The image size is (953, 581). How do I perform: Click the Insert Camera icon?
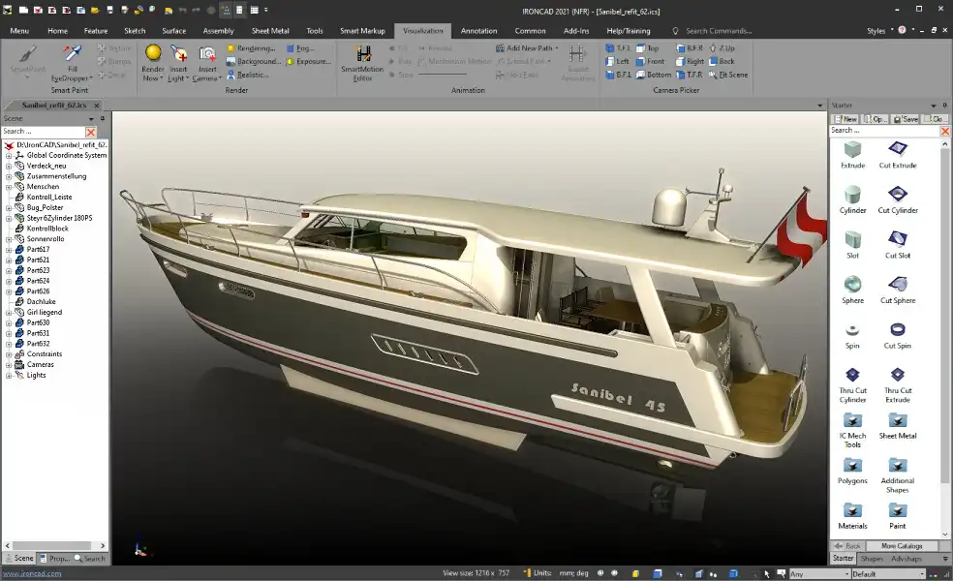(207, 55)
